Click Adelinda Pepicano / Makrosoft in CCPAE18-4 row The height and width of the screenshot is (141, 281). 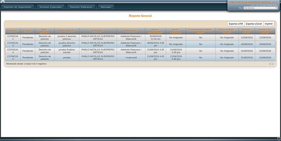[x=131, y=51]
